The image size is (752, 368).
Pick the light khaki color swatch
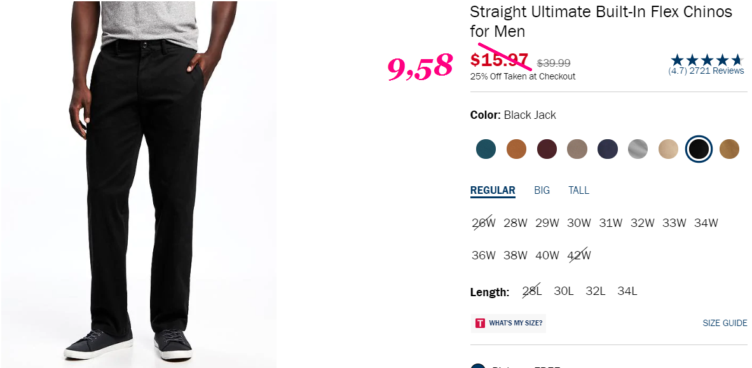(669, 149)
